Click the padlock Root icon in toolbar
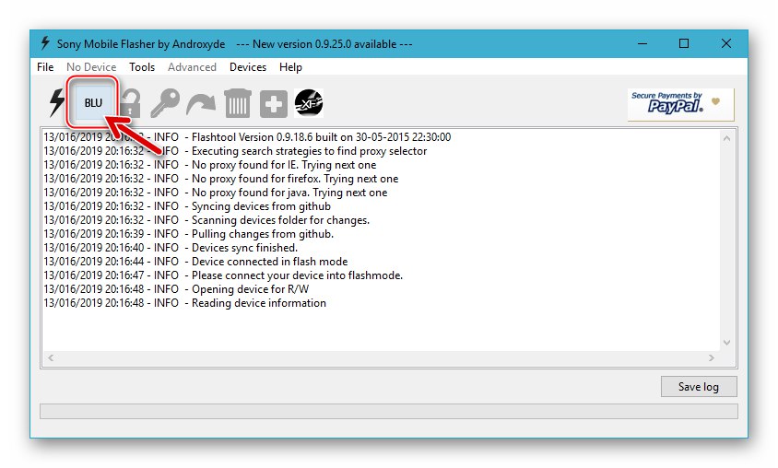 pyautogui.click(x=131, y=103)
